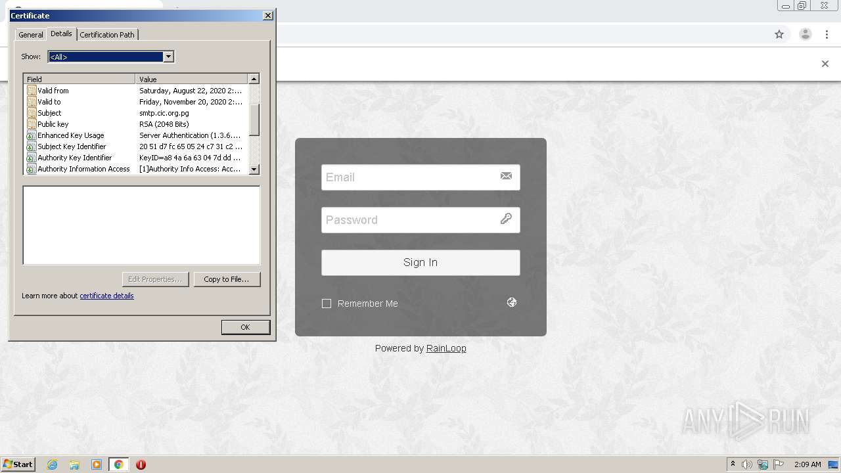Open the volume speaker tray icon
Screen dimensions: 841x473
coord(747,464)
